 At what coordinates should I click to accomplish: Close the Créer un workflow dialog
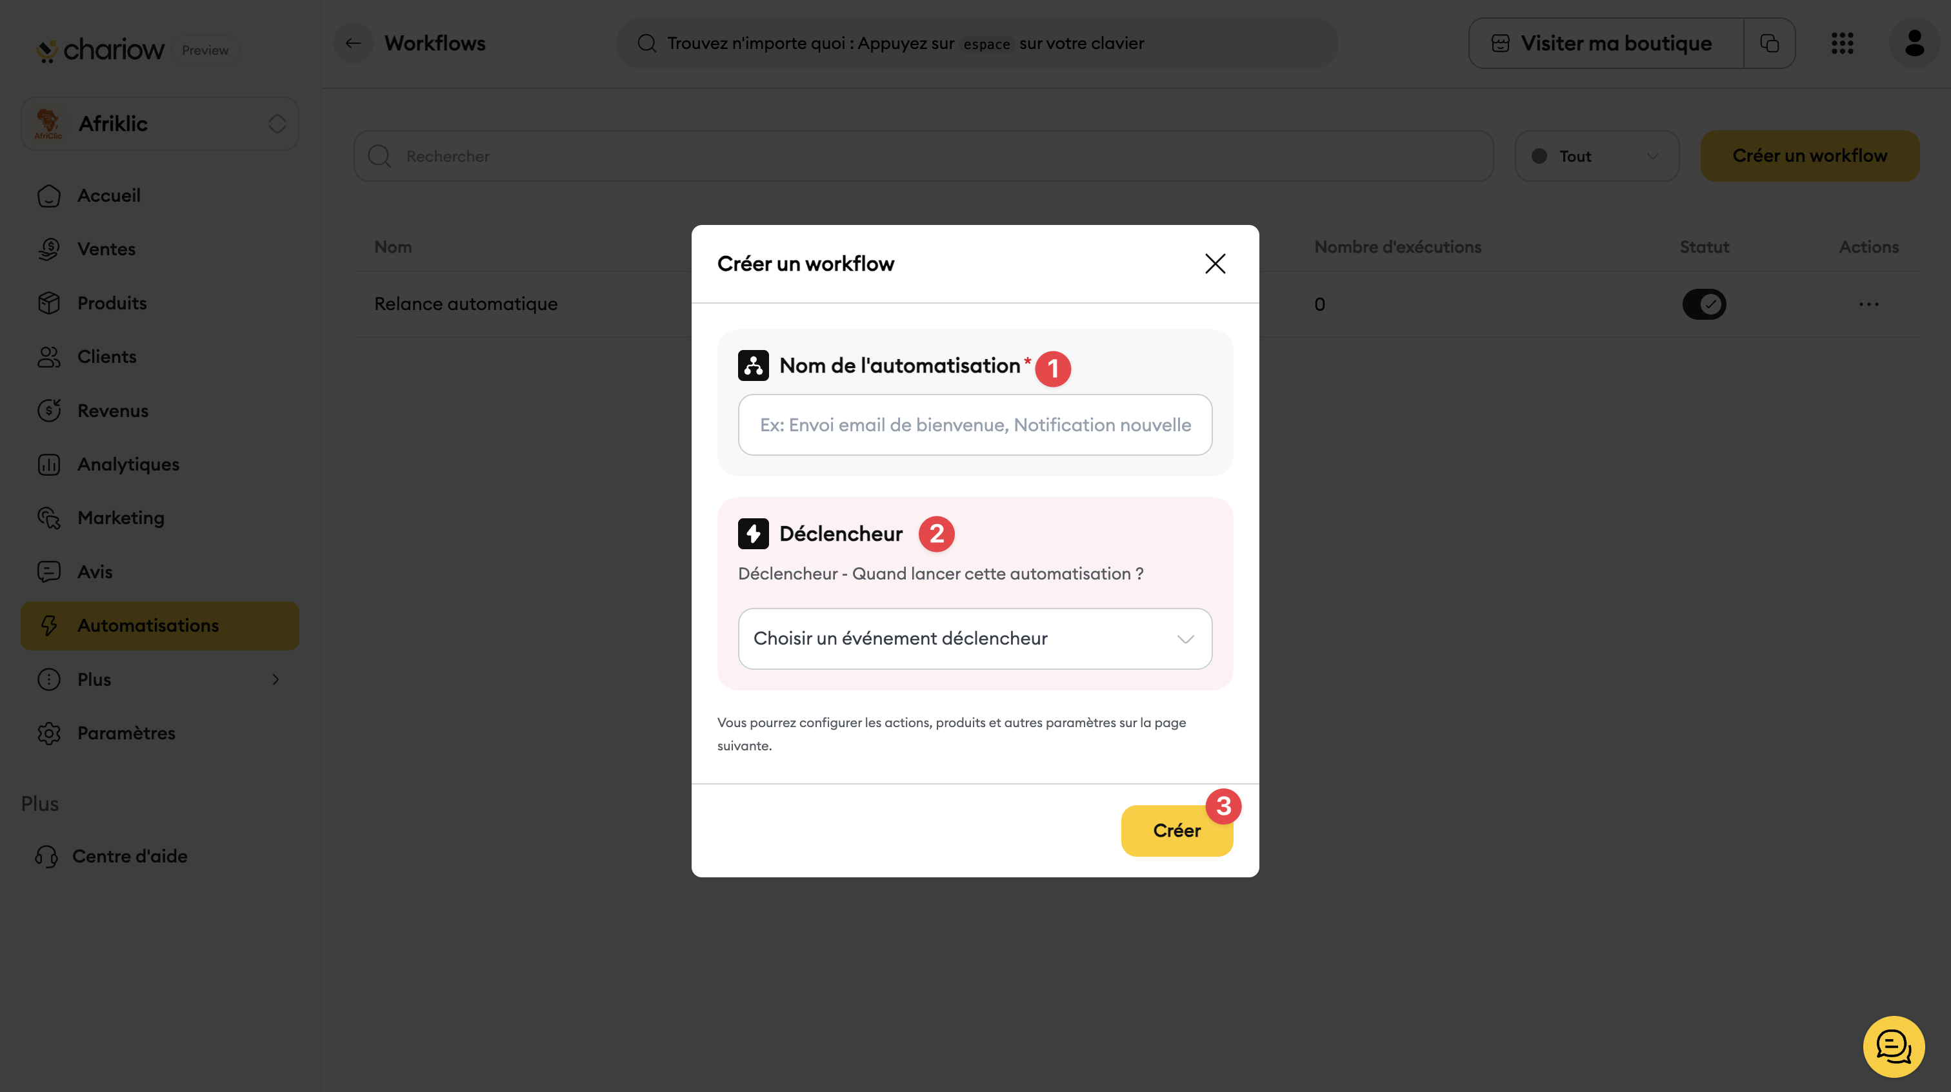pos(1215,264)
